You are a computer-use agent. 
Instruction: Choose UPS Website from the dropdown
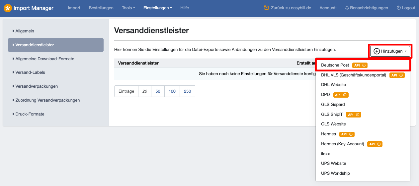[x=363, y=163]
